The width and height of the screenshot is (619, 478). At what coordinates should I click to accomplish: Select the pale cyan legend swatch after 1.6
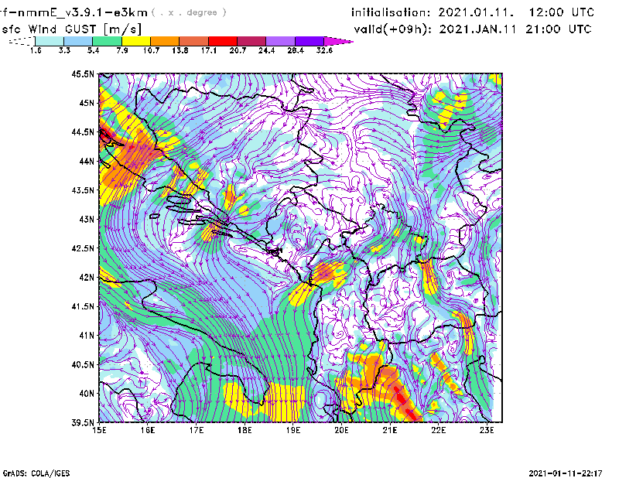(x=50, y=41)
